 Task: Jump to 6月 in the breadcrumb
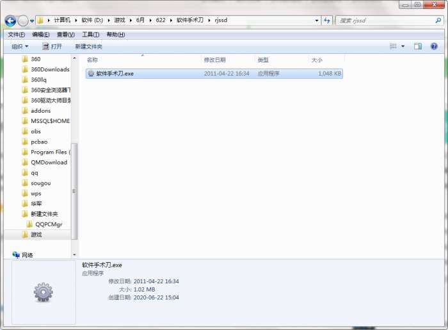(x=140, y=20)
